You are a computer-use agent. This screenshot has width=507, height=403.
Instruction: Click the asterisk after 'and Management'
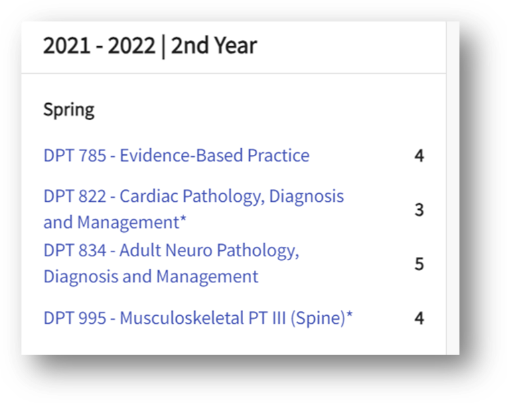183,219
